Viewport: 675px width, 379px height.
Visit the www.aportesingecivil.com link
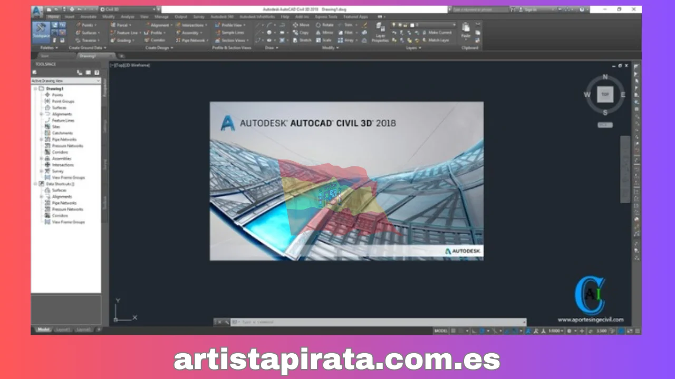590,319
